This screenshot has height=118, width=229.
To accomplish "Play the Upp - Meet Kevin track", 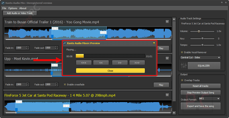I will click(161, 85).
